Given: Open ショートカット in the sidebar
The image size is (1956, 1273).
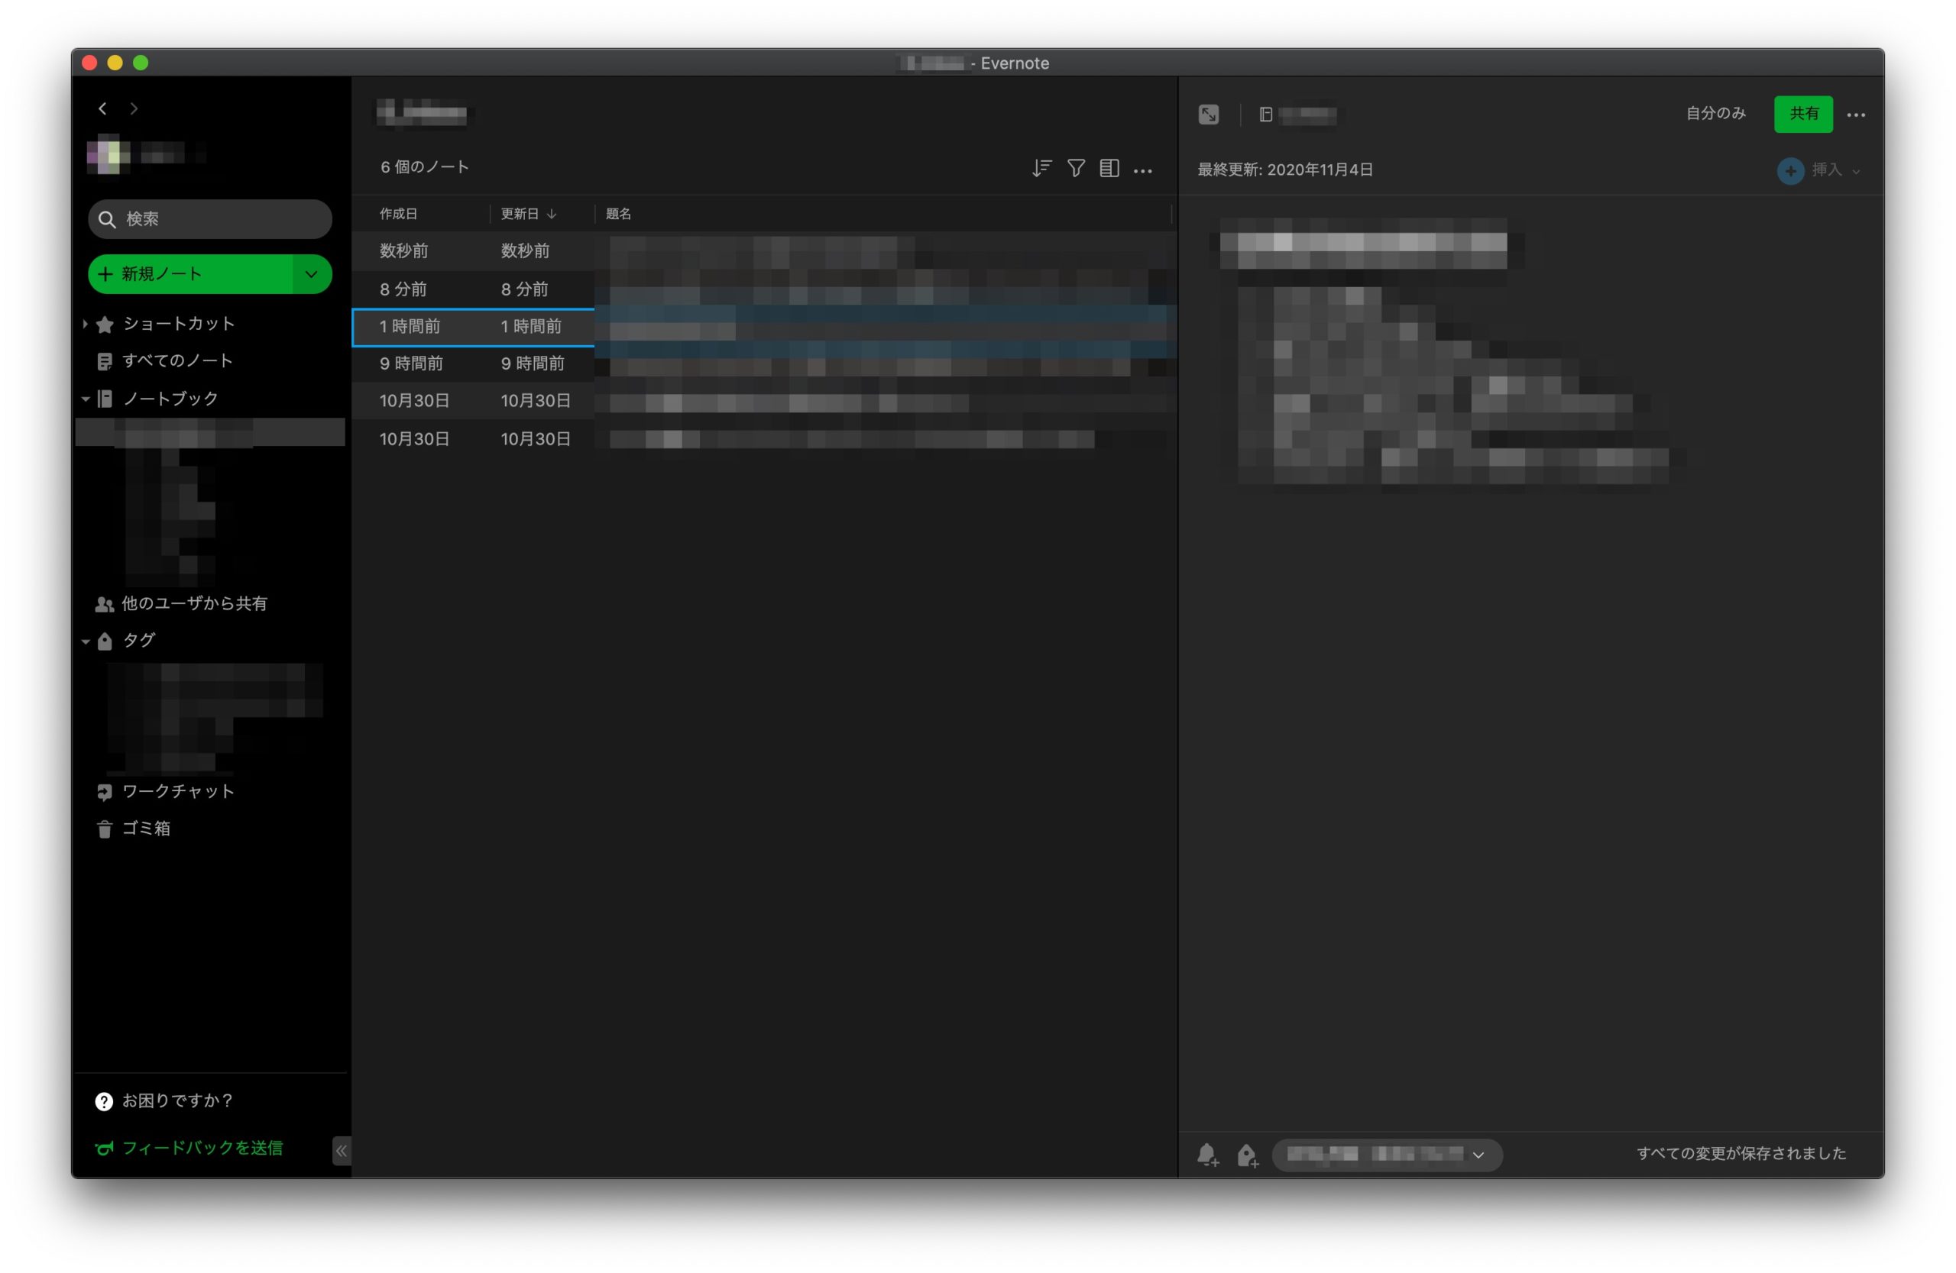Looking at the screenshot, I should [179, 325].
